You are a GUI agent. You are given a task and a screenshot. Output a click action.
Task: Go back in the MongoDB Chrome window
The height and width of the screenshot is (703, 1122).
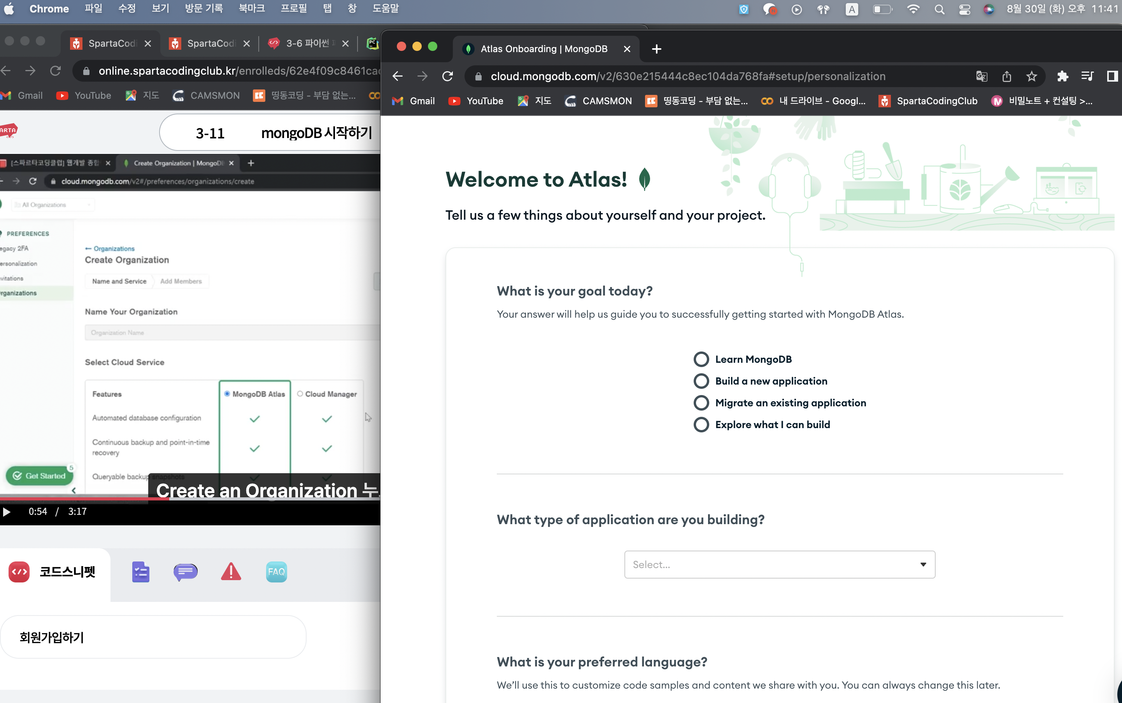(397, 76)
